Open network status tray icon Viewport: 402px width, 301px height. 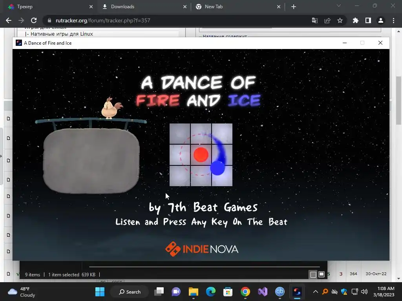[354, 292]
